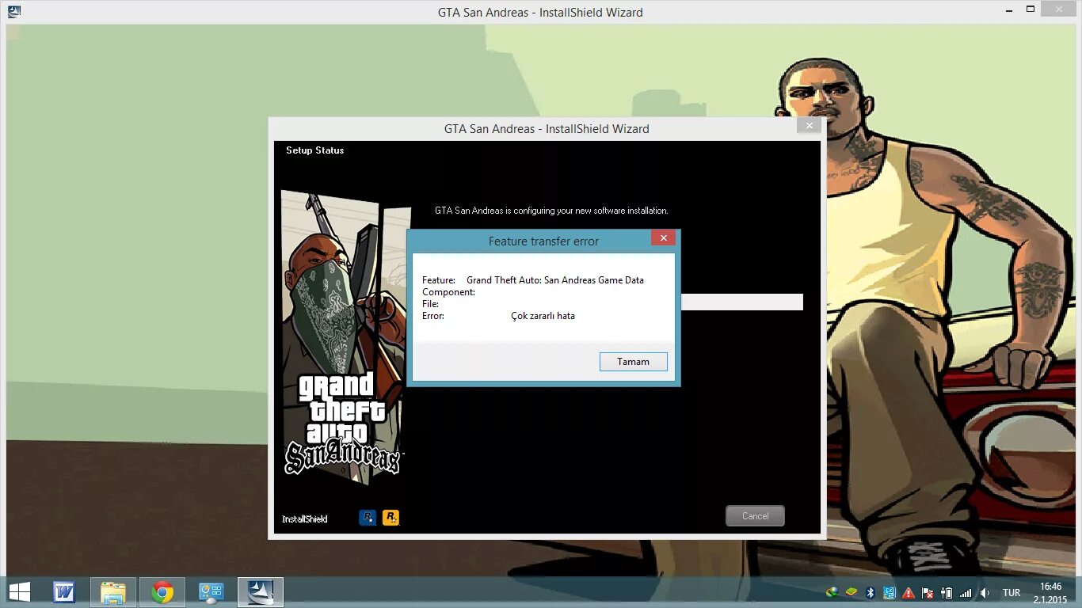
Task: Click Internet Download Manager tray icon
Action: pos(832,592)
